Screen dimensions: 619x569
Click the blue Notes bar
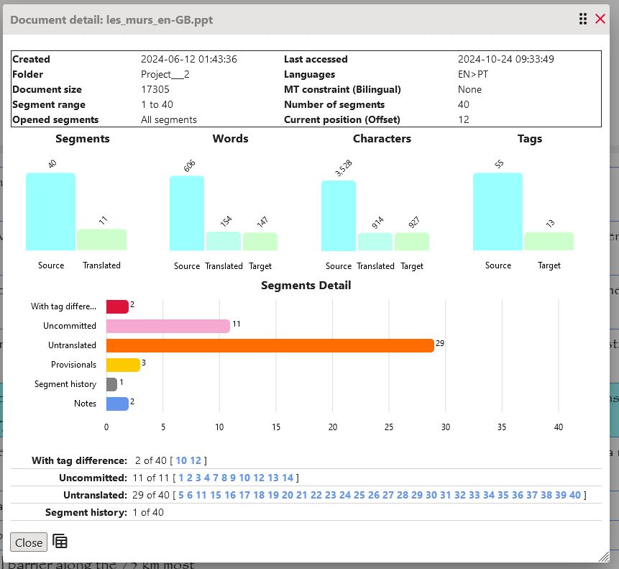[x=117, y=404]
